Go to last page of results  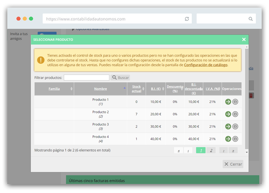(x=233, y=150)
